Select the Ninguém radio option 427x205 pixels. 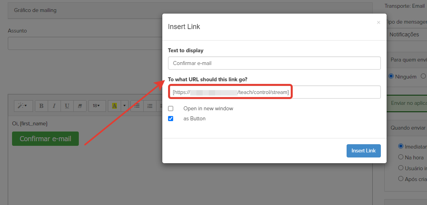tap(391, 76)
